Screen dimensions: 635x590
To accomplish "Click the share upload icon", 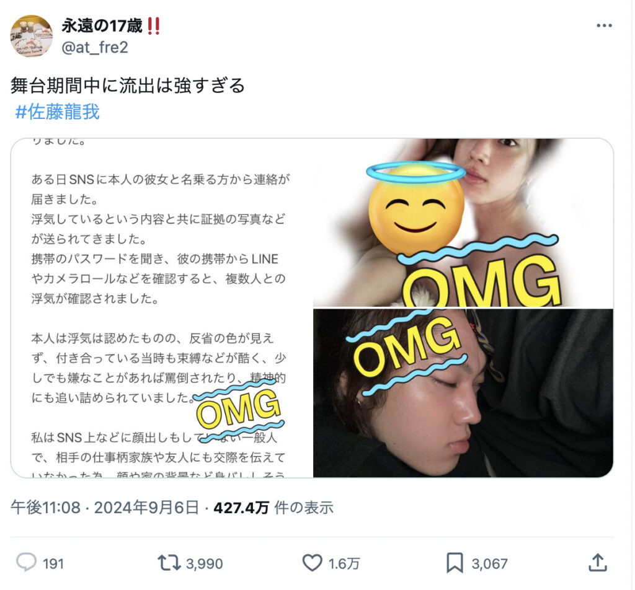I will pyautogui.click(x=598, y=563).
